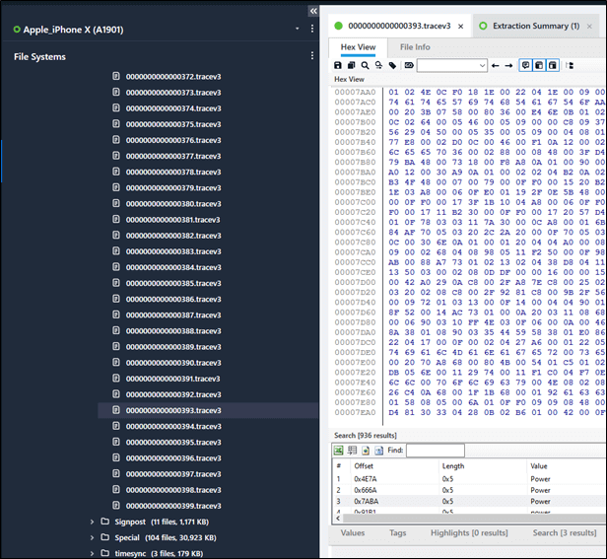
Task: Collapse the left panel with double chevron
Action: coord(313,10)
